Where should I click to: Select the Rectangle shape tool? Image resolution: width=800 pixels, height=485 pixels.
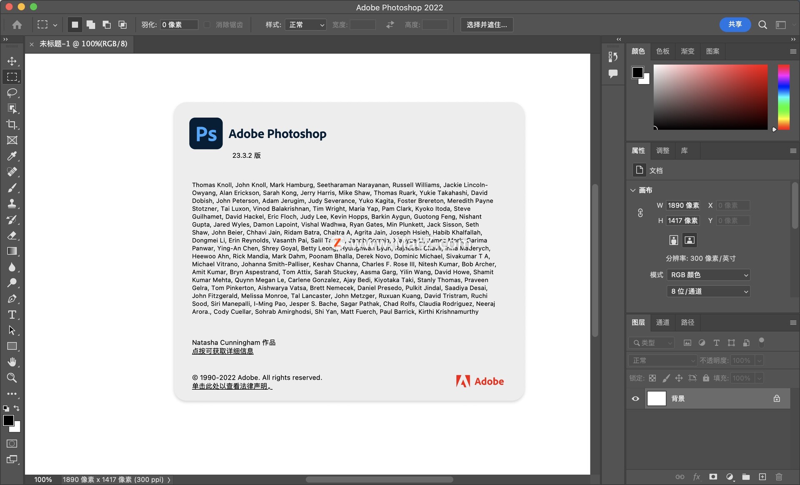point(12,346)
